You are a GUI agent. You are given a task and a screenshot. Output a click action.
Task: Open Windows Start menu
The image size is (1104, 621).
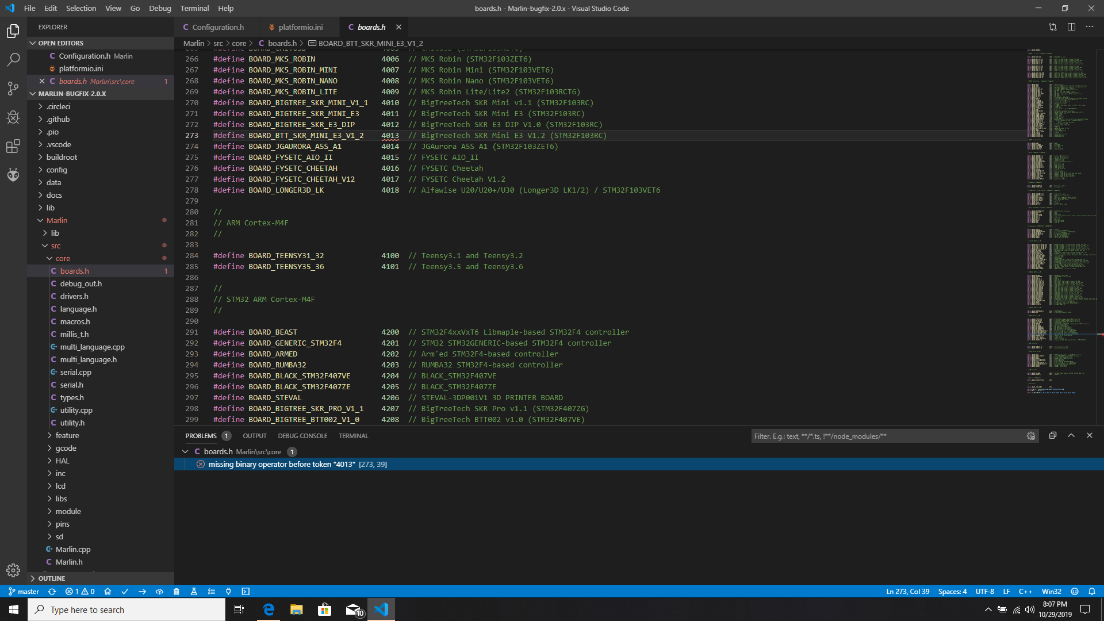point(14,609)
